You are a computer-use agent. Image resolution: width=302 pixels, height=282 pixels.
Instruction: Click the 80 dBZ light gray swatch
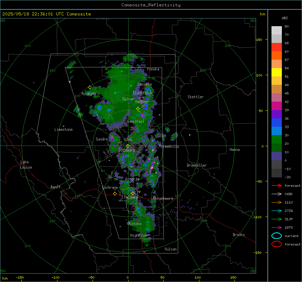coord(276,31)
